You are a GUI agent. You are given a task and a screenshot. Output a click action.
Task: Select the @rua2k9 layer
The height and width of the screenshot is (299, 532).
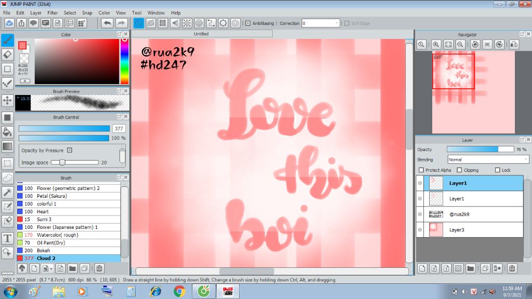[x=470, y=214]
